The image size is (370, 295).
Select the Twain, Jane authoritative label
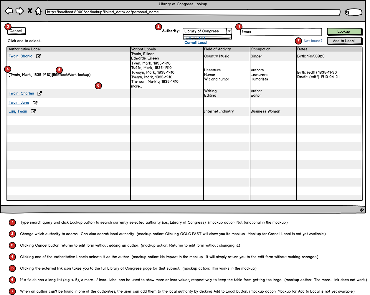click(19, 103)
